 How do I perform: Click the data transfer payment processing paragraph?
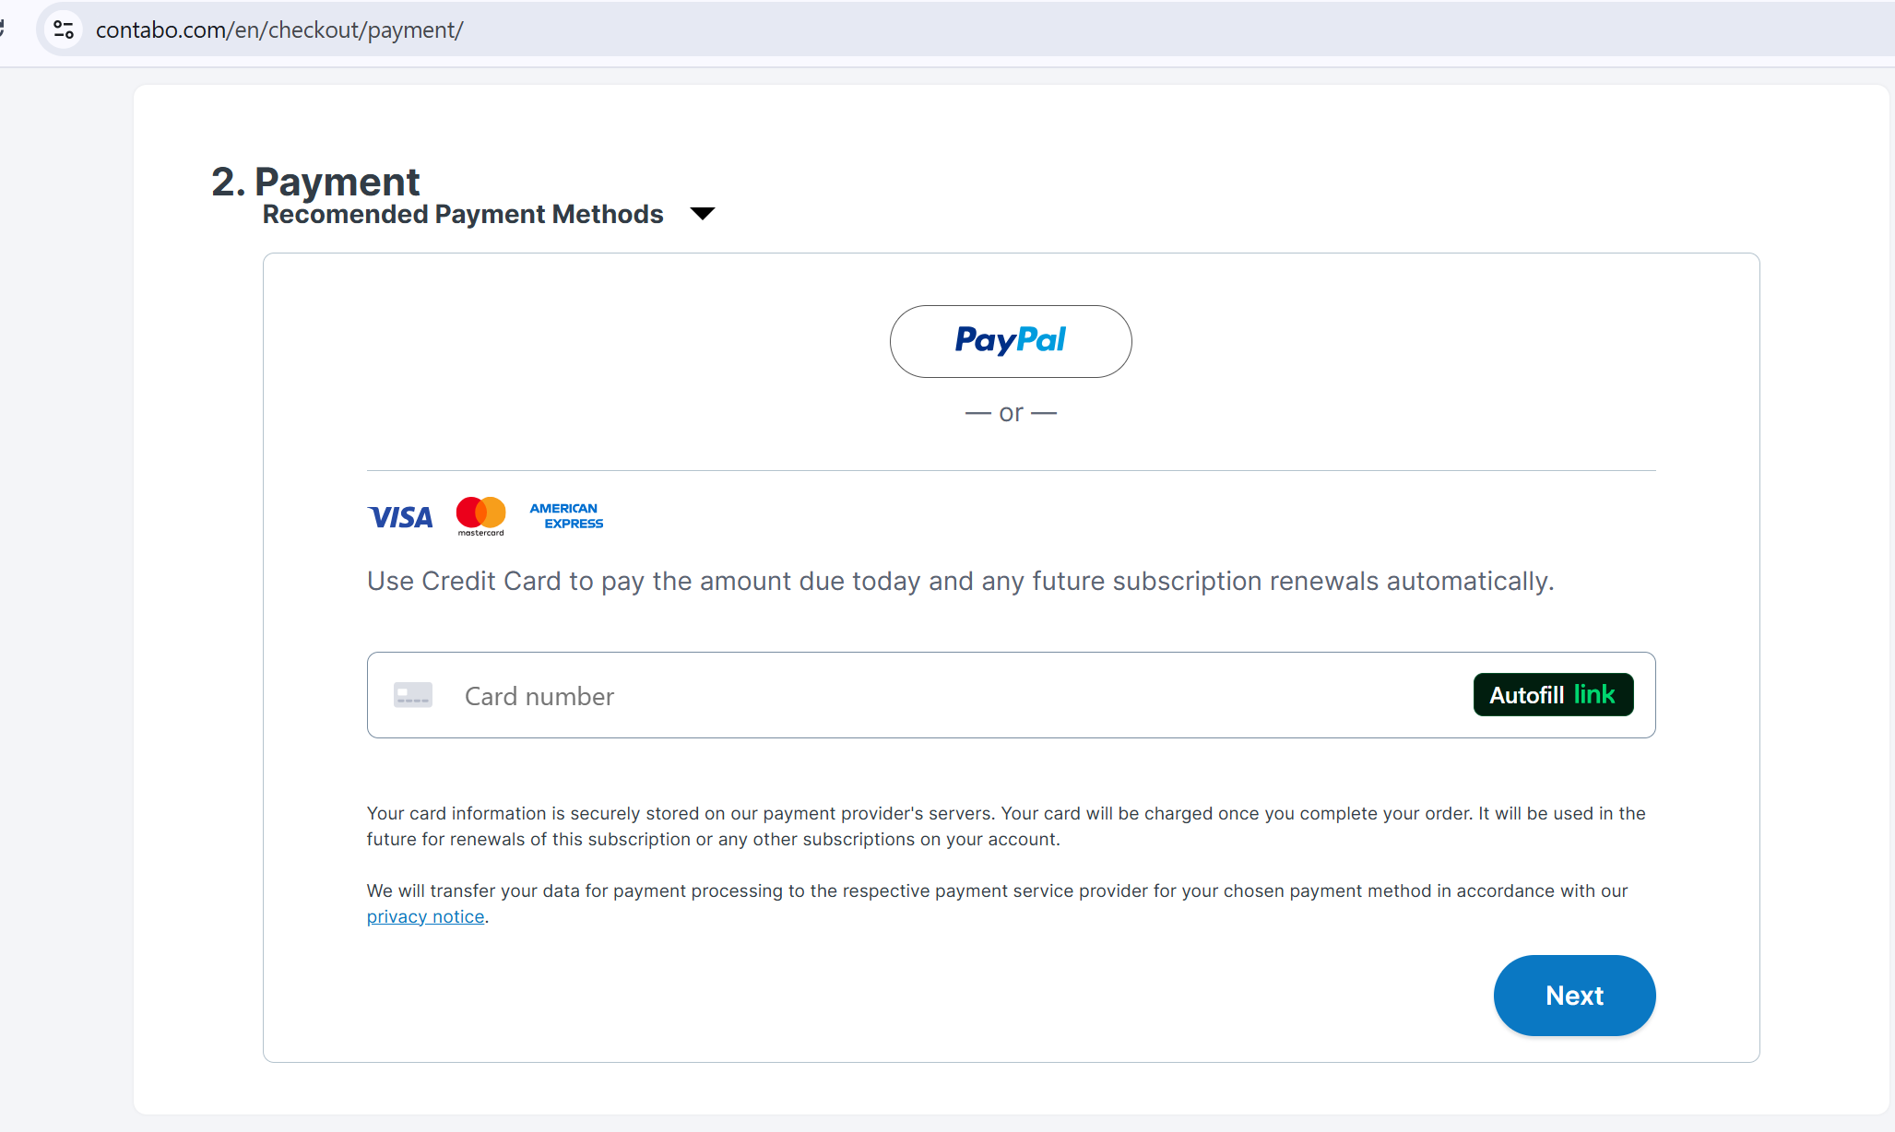click(x=998, y=903)
